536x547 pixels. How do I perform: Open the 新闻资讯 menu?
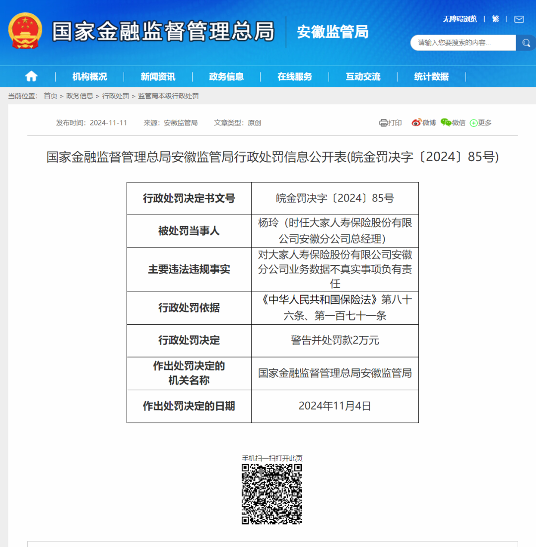click(158, 77)
